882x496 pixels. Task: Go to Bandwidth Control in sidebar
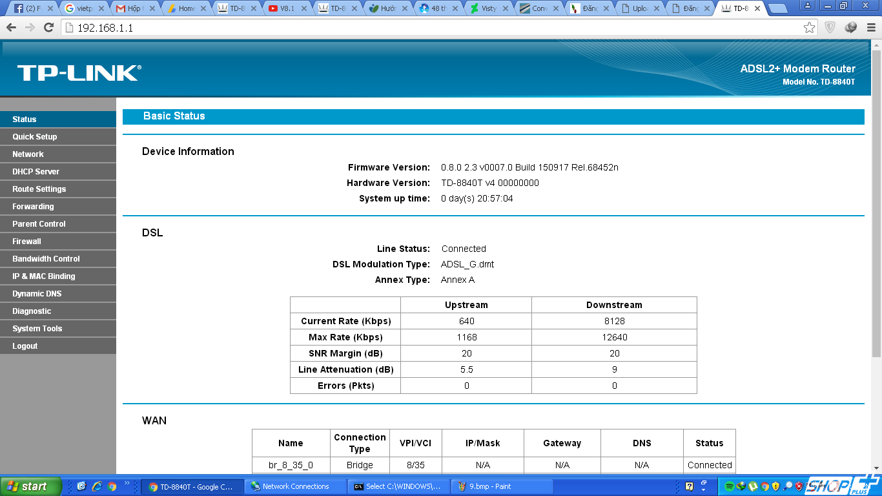[x=46, y=259]
